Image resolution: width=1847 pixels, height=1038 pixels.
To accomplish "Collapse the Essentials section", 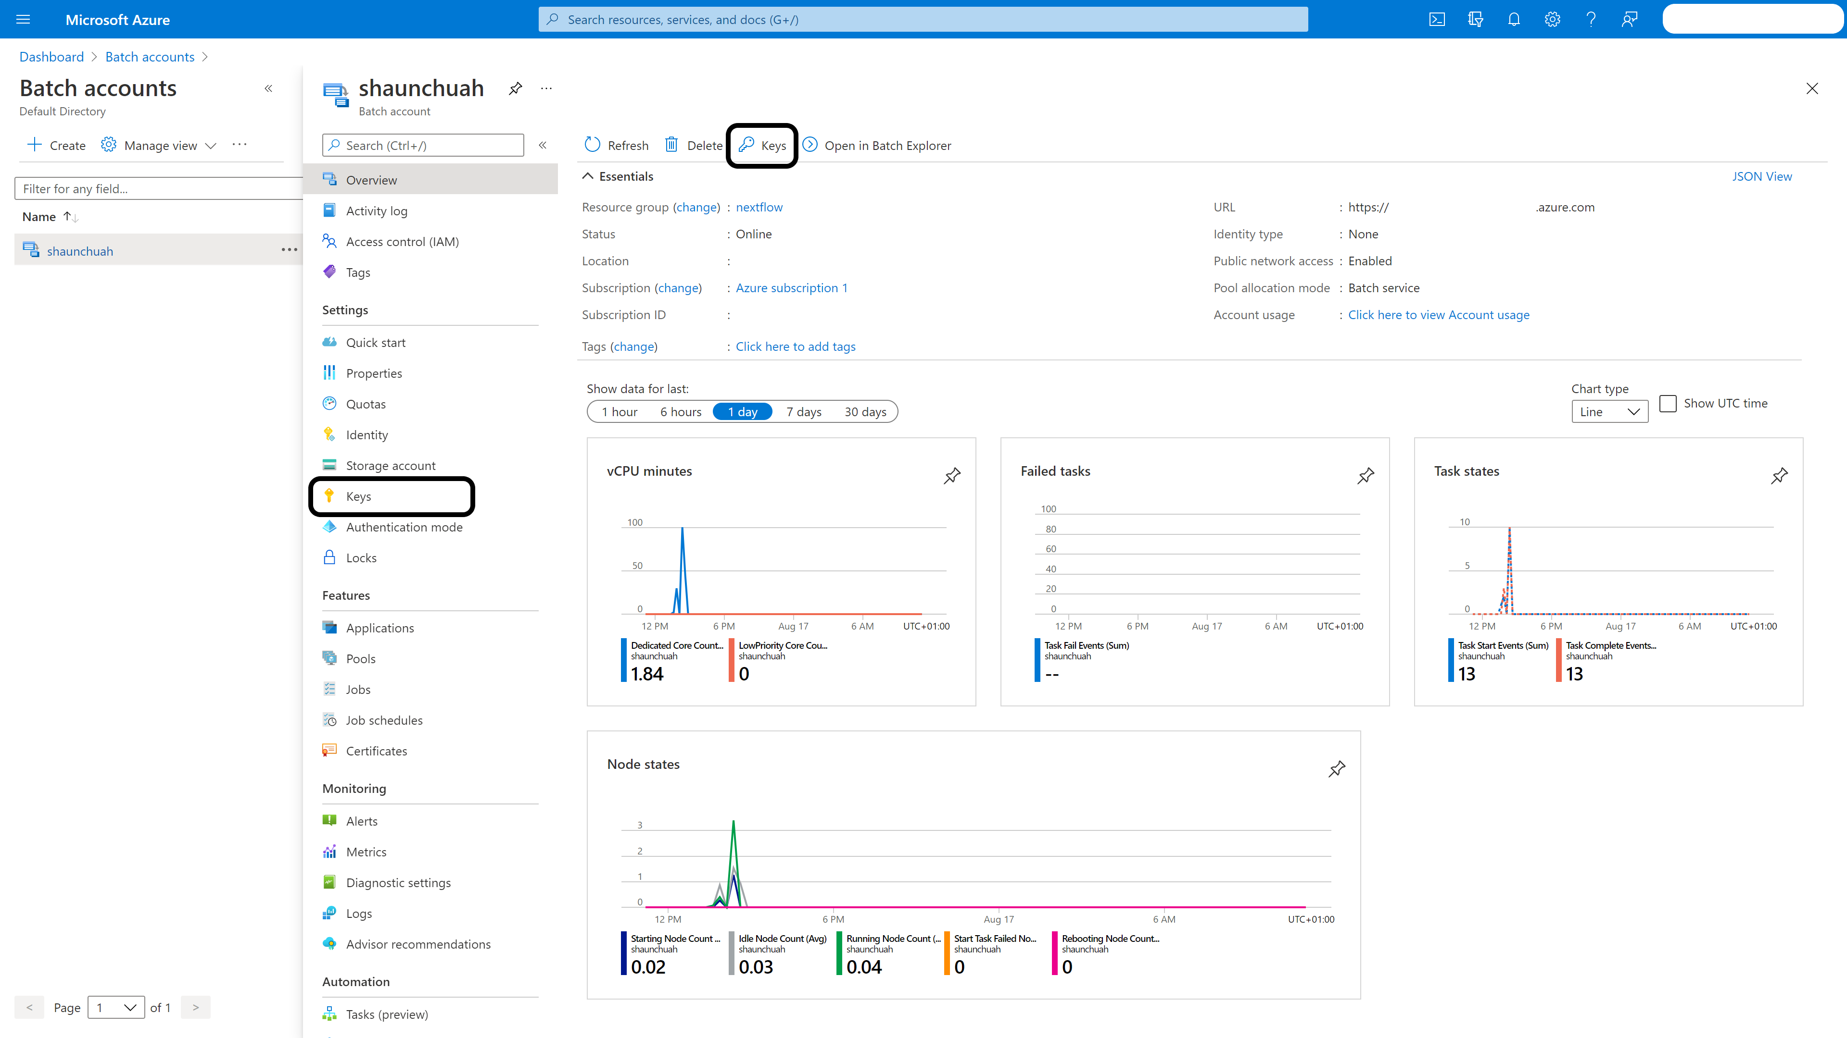I will tap(588, 176).
